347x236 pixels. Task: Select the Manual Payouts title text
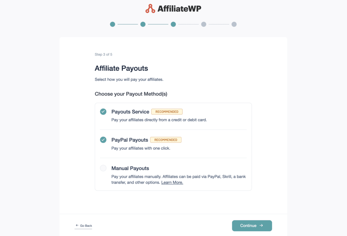point(130,168)
